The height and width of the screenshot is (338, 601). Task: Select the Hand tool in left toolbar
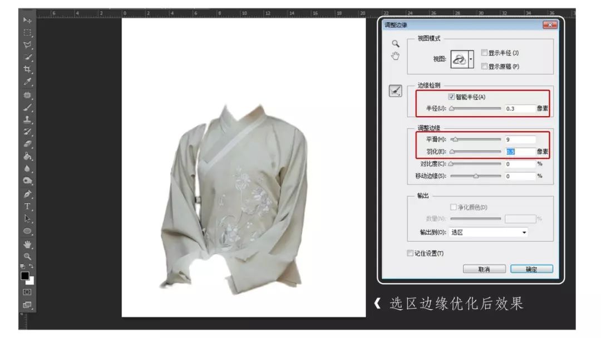coord(27,244)
